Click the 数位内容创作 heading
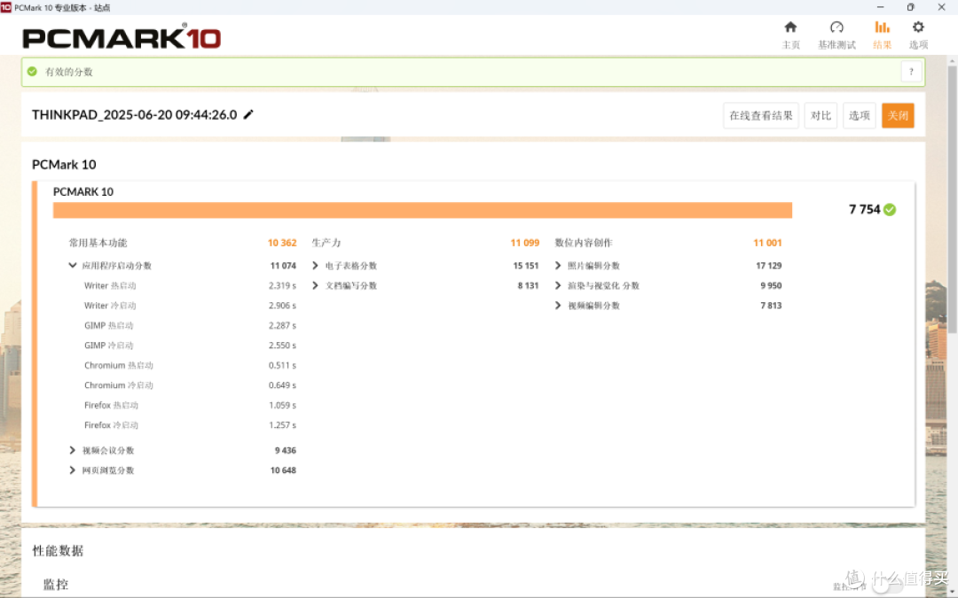 [584, 243]
